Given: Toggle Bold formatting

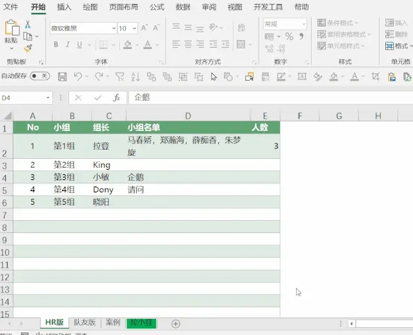Looking at the screenshot, I should [x=56, y=45].
